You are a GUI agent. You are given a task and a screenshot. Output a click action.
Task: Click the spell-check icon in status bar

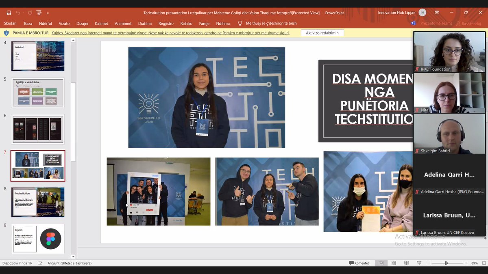click(40, 263)
